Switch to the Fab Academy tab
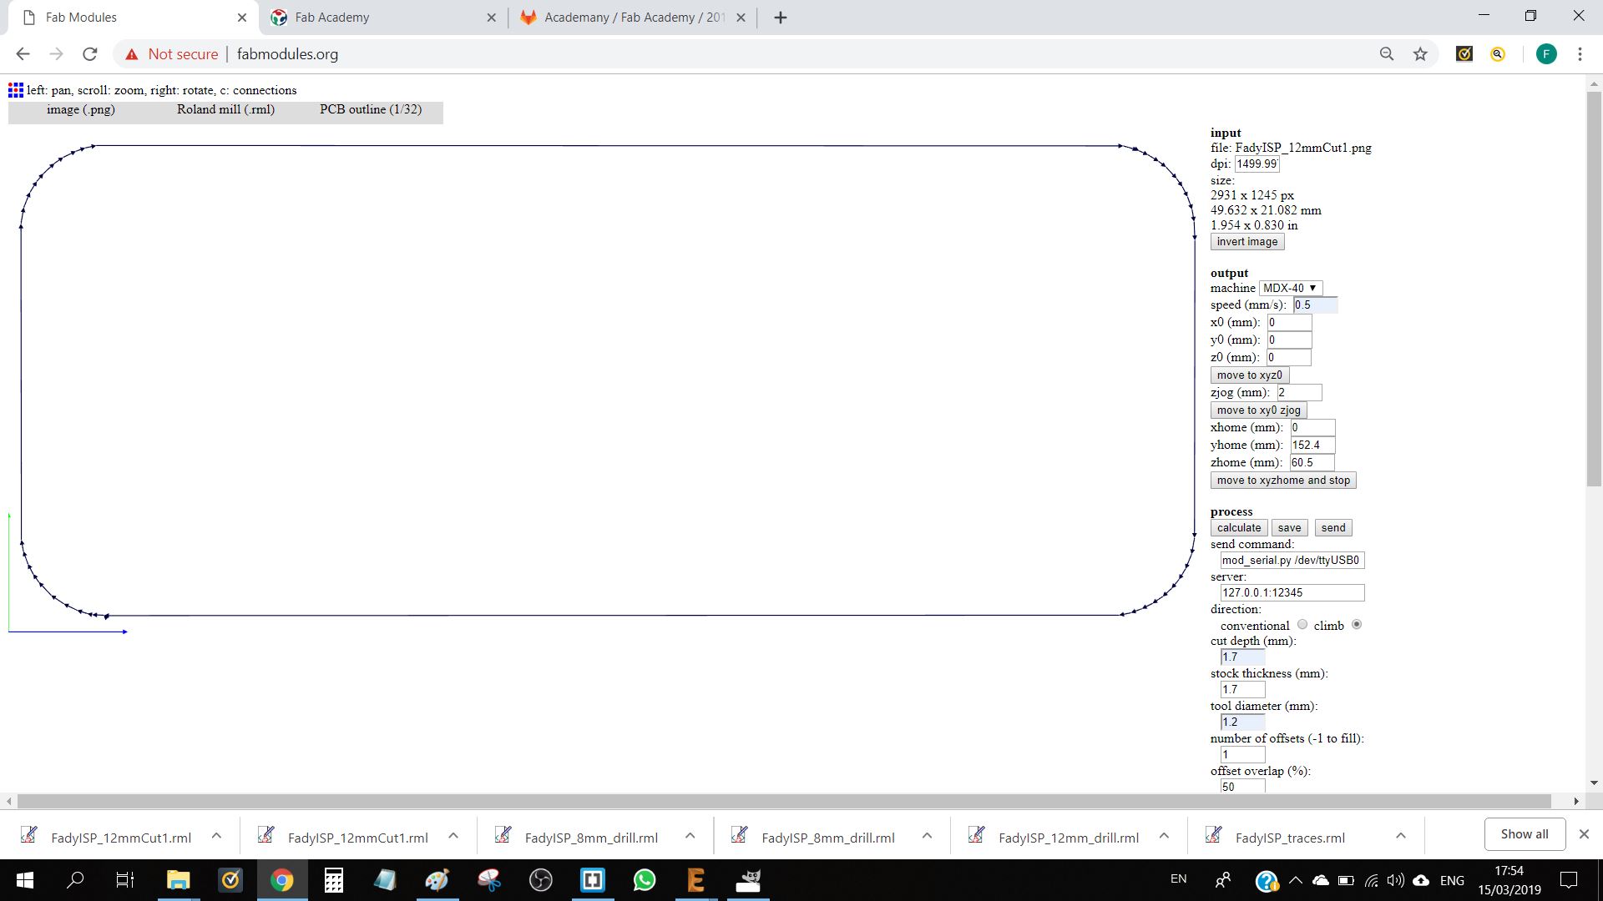This screenshot has width=1603, height=901. click(332, 18)
